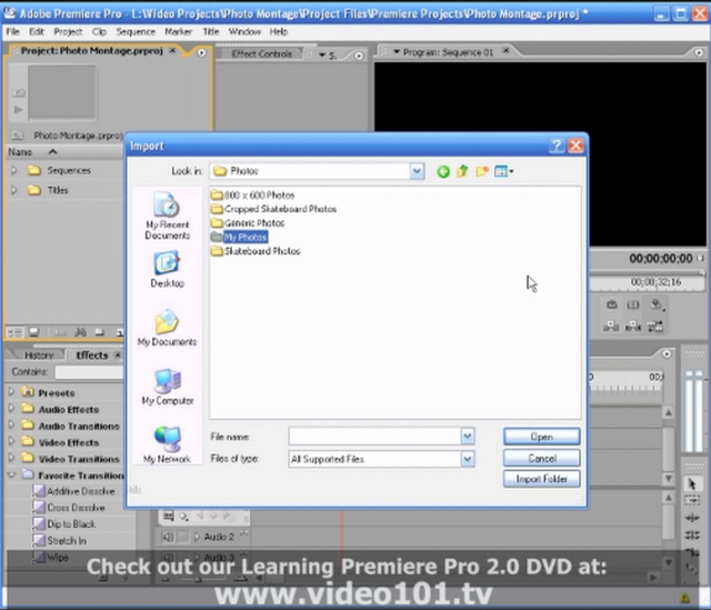
Task: Select the Additive Dissolve transition
Action: tap(74, 491)
